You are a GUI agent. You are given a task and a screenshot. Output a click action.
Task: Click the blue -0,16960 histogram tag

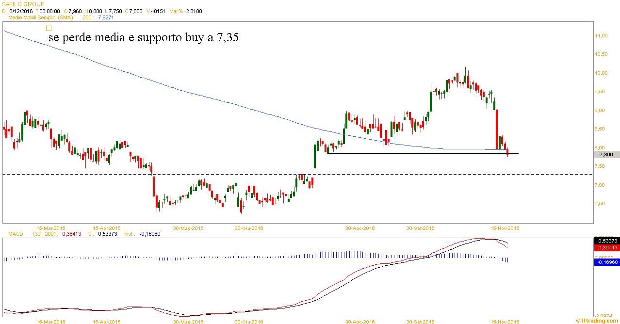point(606,262)
